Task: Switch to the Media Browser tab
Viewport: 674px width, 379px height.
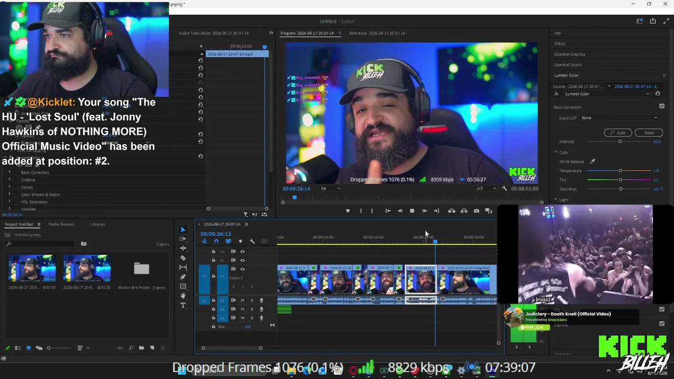Action: [61, 224]
